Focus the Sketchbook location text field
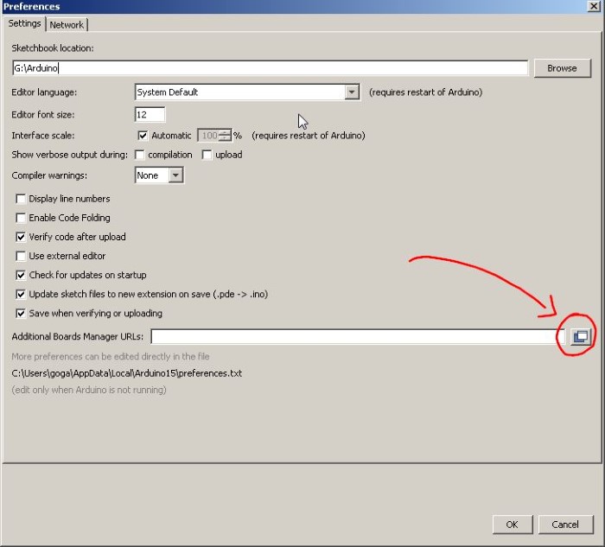Screen dimensions: 605x547 click(270, 68)
